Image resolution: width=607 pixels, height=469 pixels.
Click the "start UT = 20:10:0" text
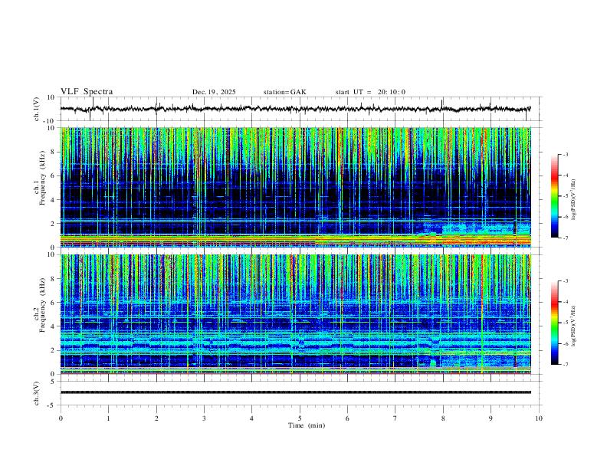(370, 92)
